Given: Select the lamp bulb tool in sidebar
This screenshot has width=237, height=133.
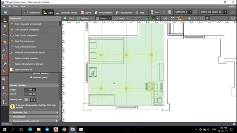Looking at the screenshot, I should (5, 27).
